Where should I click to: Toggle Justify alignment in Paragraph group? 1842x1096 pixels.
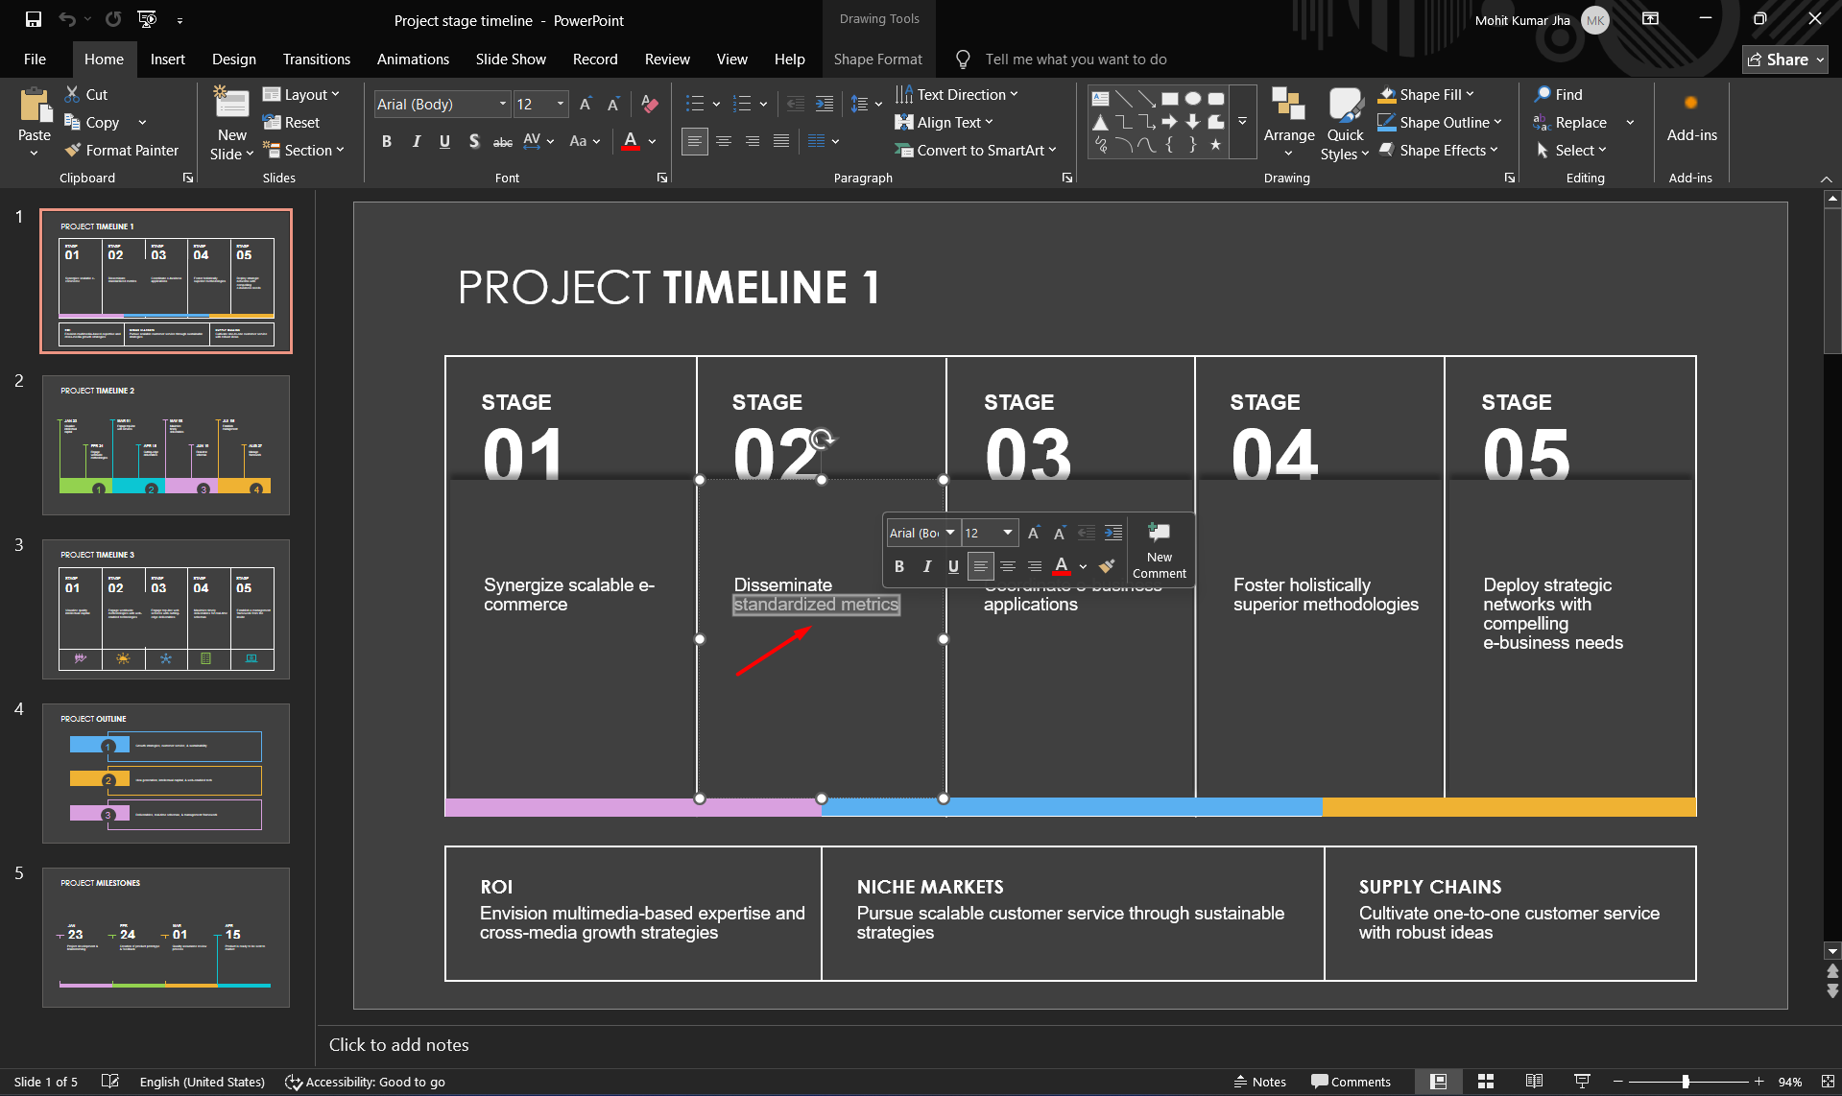781,141
